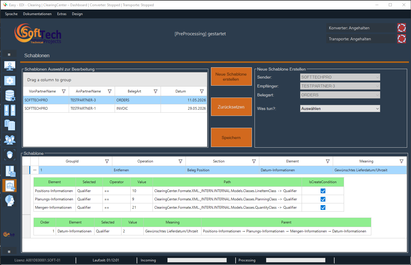The height and width of the screenshot is (265, 411).
Task: Click Neue Schablone erstellen button
Action: (231, 76)
